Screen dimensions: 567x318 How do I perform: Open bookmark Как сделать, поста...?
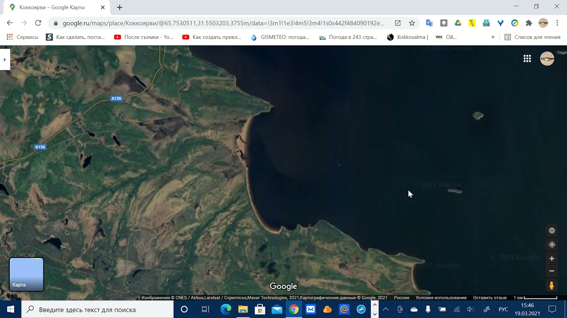pyautogui.click(x=75, y=37)
